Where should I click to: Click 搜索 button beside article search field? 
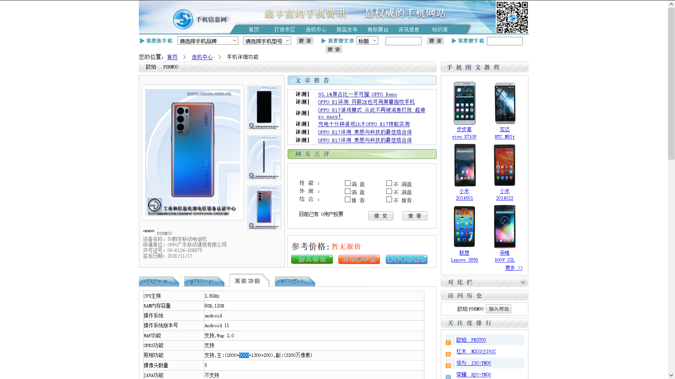(x=436, y=41)
